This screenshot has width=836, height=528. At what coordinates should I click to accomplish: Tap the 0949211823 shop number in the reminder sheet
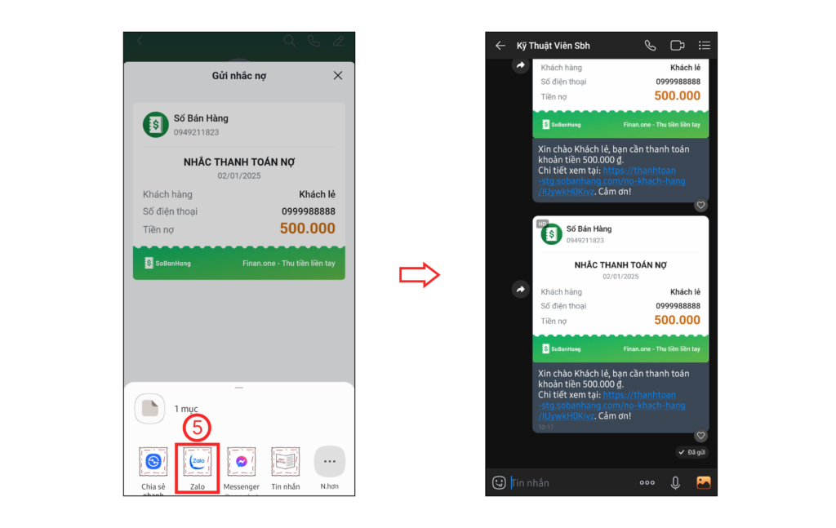196,132
